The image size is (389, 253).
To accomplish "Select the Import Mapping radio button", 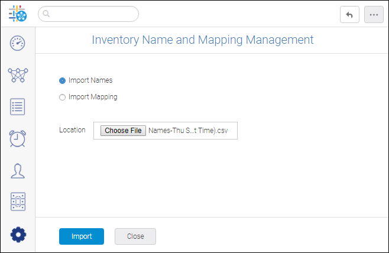I will [62, 97].
